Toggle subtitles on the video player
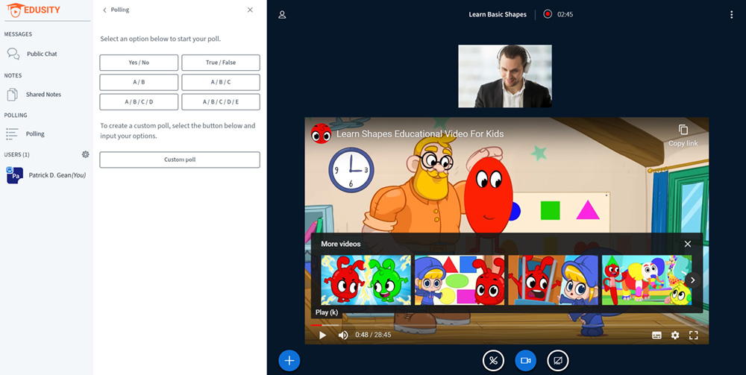The height and width of the screenshot is (375, 746). (x=656, y=335)
